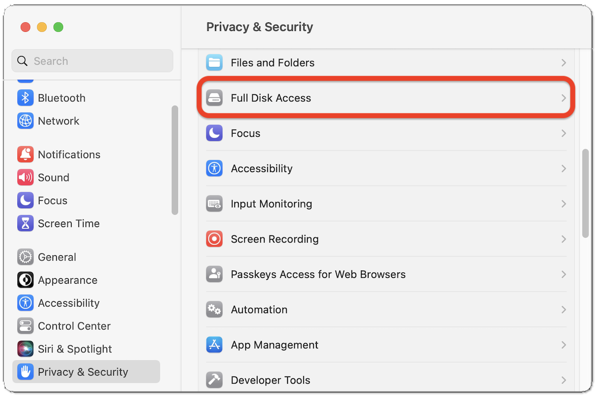Click the Focus crescent moon icon
This screenshot has height=399, width=599.
[25, 200]
